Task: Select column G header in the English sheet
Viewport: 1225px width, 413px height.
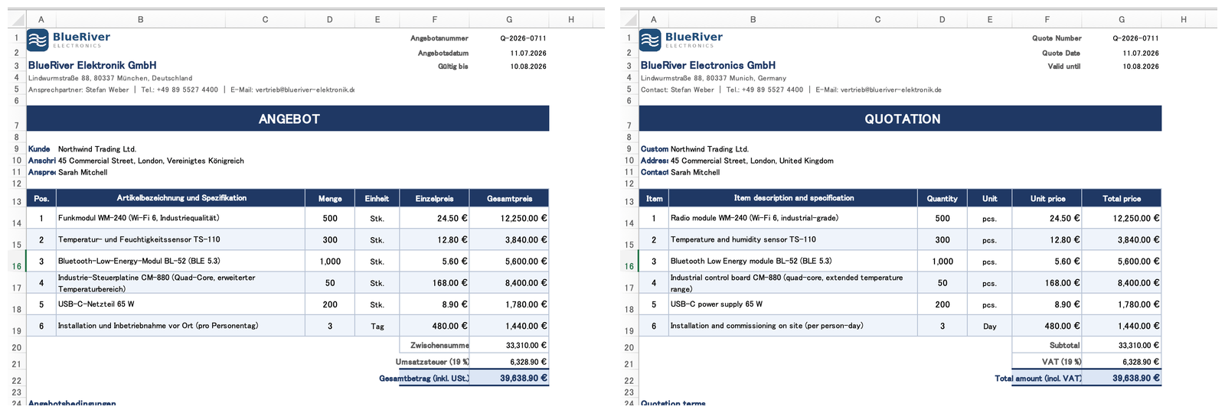Action: tap(1122, 19)
